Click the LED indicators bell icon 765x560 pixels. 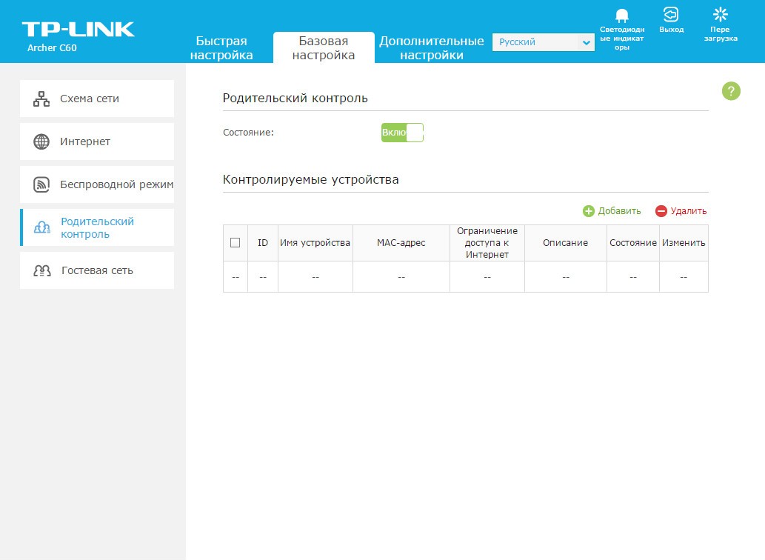pyautogui.click(x=621, y=16)
